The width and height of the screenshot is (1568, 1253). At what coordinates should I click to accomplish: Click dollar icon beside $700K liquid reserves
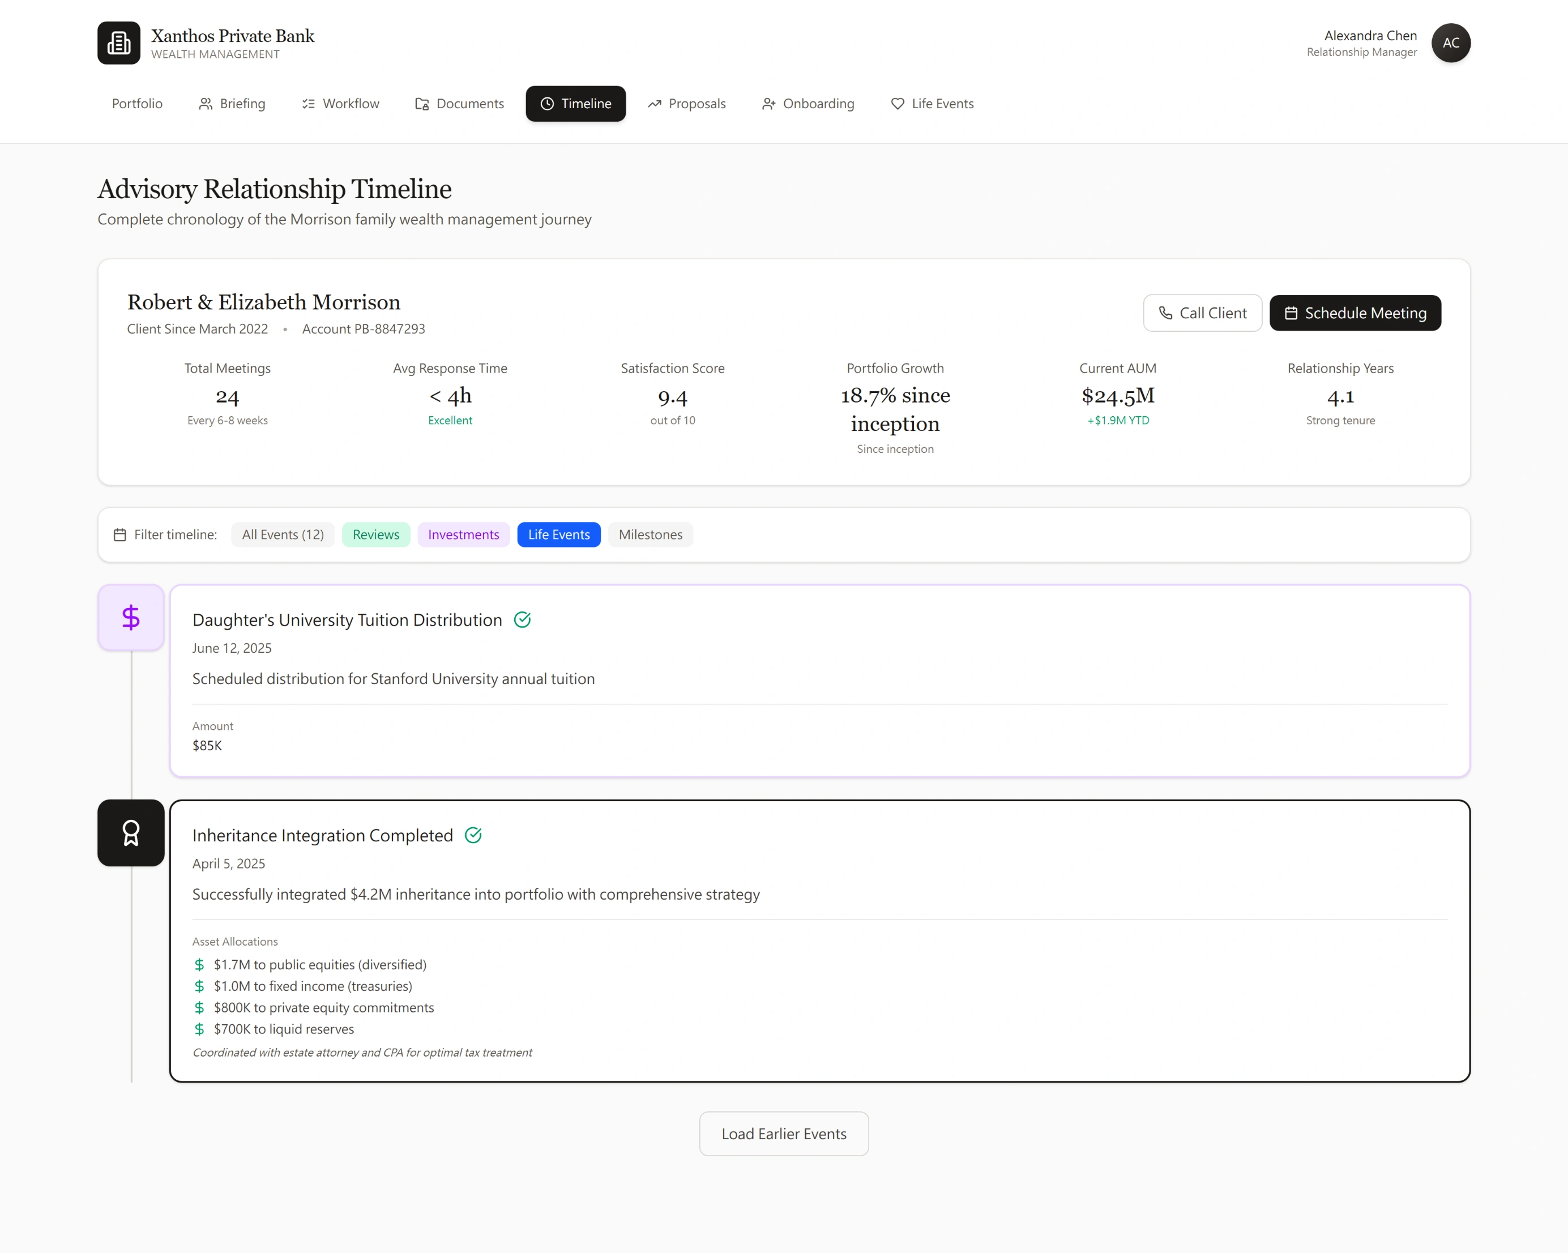tap(199, 1029)
